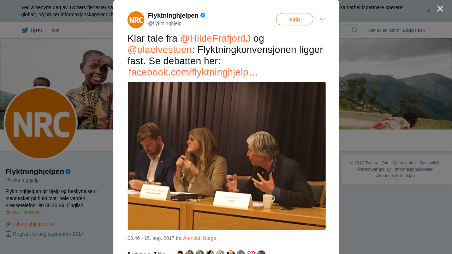This screenshot has height=254, width=452.
Task: Open the facebook.com/flyktninghjelp link
Action: 193,72
